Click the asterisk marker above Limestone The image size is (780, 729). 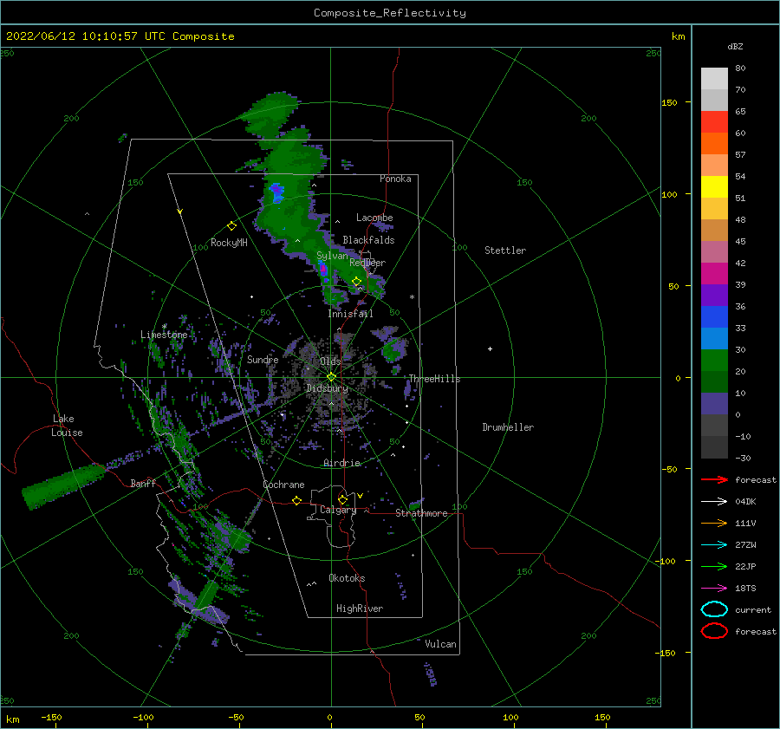click(164, 327)
